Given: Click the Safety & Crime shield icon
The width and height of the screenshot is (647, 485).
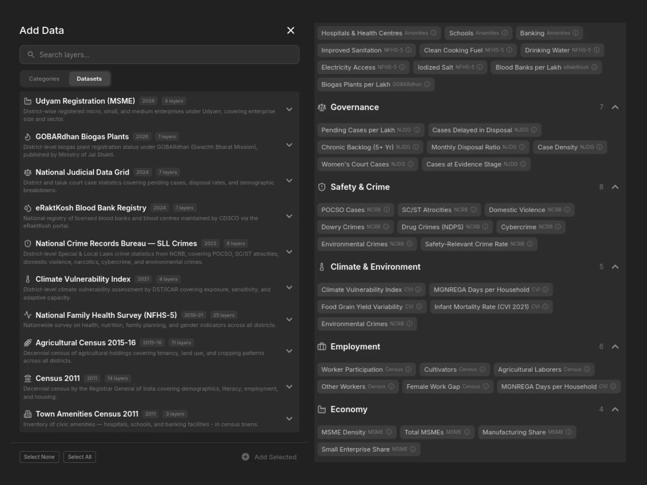Looking at the screenshot, I should point(322,187).
